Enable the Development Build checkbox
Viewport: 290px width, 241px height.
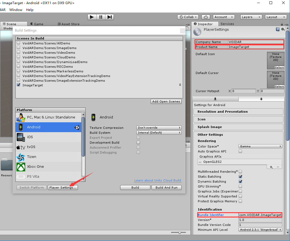click(x=138, y=143)
